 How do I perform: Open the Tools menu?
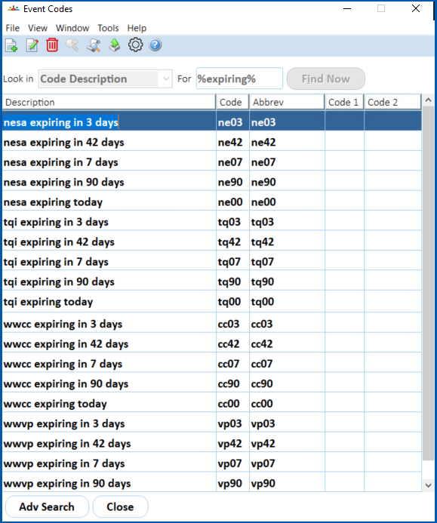coord(108,28)
